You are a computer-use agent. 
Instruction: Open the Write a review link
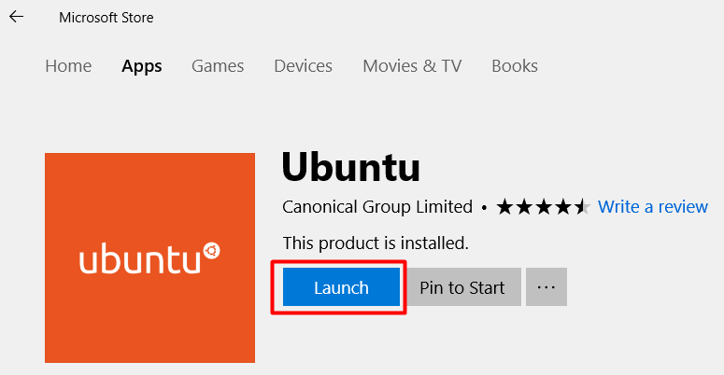(x=652, y=207)
